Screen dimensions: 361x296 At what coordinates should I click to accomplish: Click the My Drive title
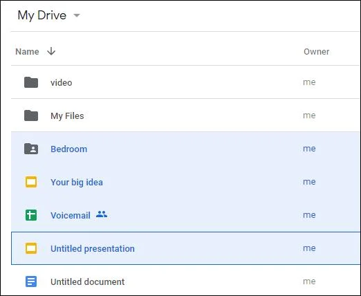[x=42, y=15]
